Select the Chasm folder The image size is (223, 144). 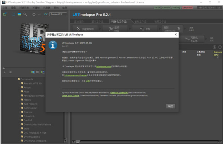pos(28,112)
